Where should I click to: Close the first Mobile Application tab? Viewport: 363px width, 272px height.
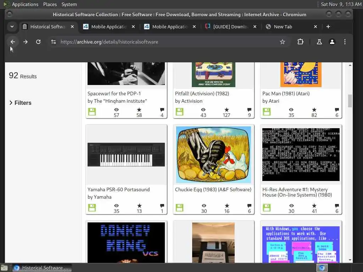click(x=133, y=27)
